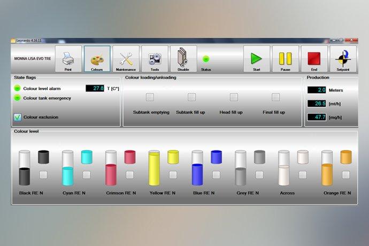369x246 pixels.
Task: Open the Print section
Action: coord(68,59)
